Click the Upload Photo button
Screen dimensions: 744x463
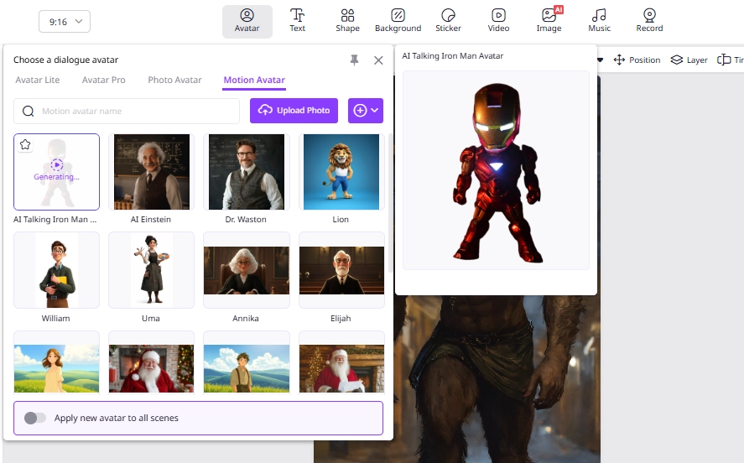click(x=294, y=111)
